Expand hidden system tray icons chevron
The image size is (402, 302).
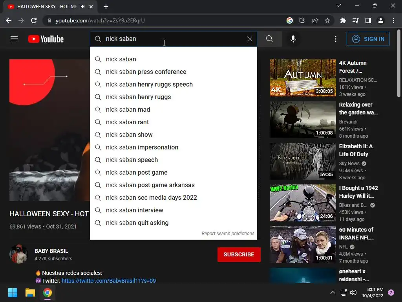(333, 293)
